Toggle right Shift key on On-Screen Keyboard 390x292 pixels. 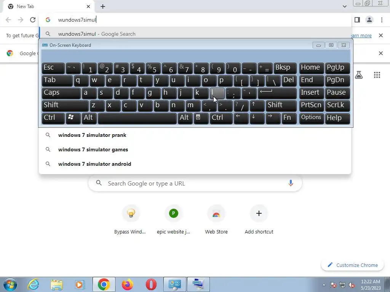click(281, 106)
